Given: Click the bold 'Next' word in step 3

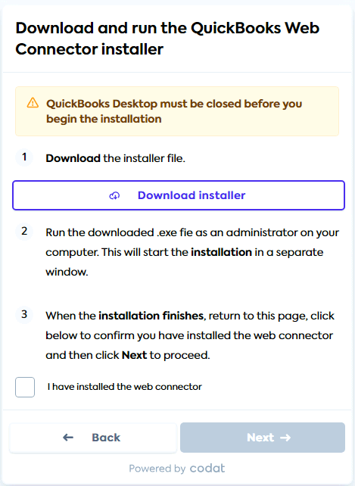Looking at the screenshot, I should pos(134,355).
